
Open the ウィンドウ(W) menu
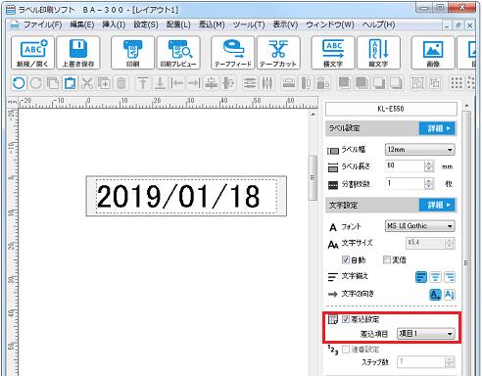click(x=330, y=24)
